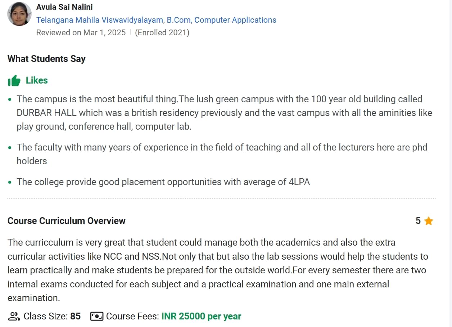Image resolution: width=452 pixels, height=327 pixels.
Task: Click the reviewer name Avula Sai Nalini
Action: tap(64, 7)
